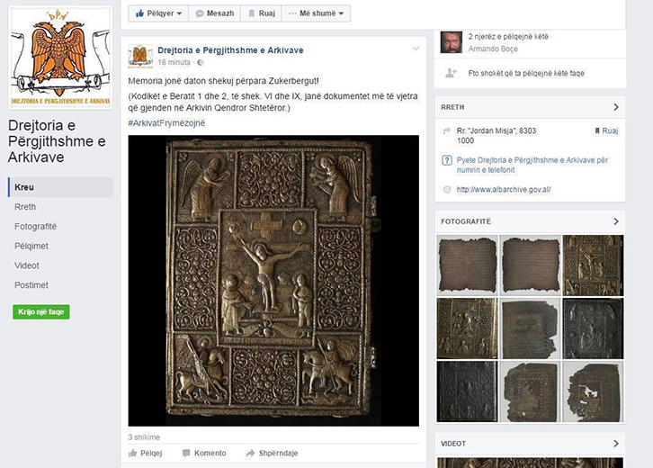Click the page title Drejtoria e Përgjithshme e Arkivave
This screenshot has height=468, width=653.
[x=57, y=141]
